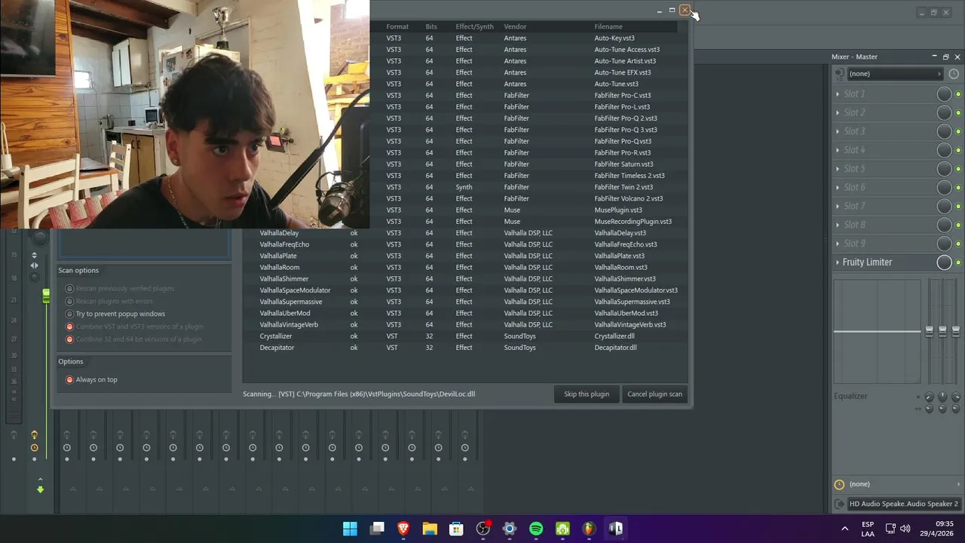Open clock showing 09:35 date panel
This screenshot has width=965, height=543.
point(937,529)
